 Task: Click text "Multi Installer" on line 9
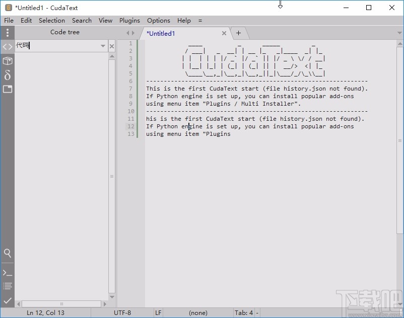pos(267,104)
